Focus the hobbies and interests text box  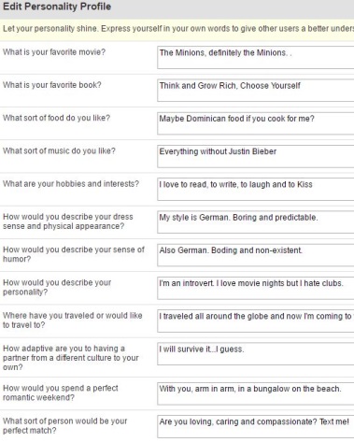(256, 189)
